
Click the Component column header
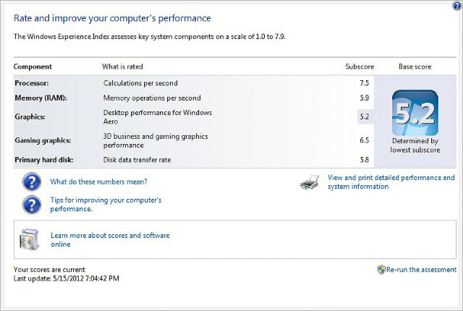[x=33, y=67]
